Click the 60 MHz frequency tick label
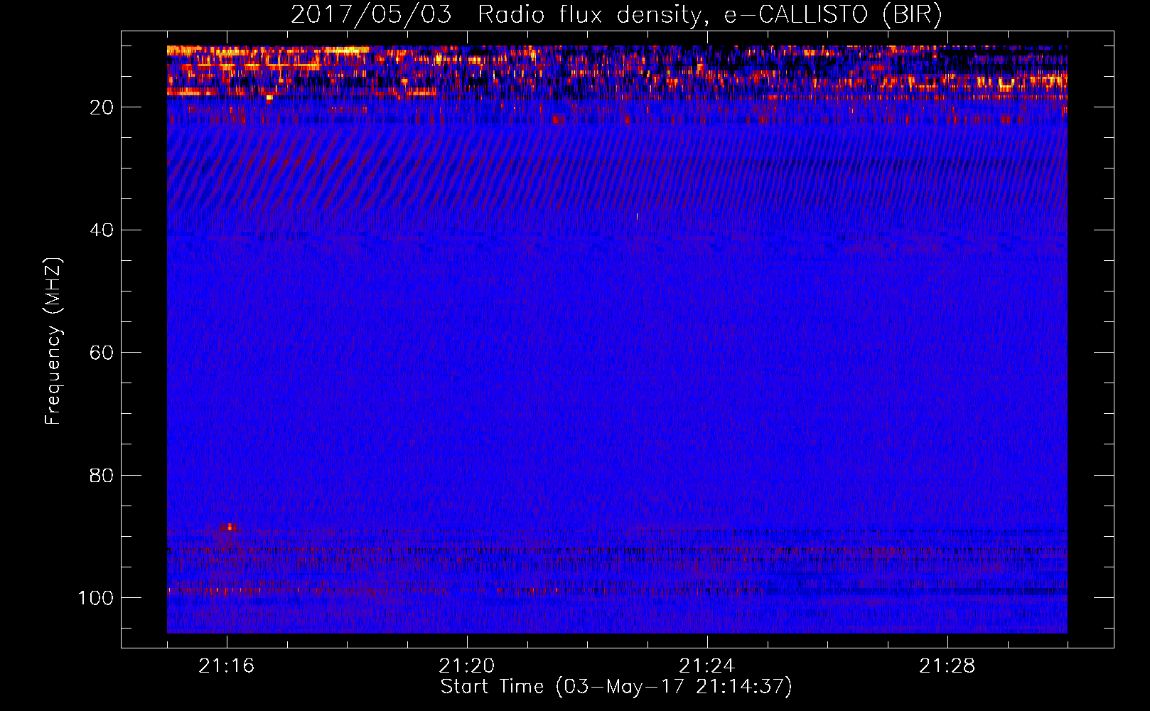Viewport: 1150px width, 711px height. coord(102,353)
